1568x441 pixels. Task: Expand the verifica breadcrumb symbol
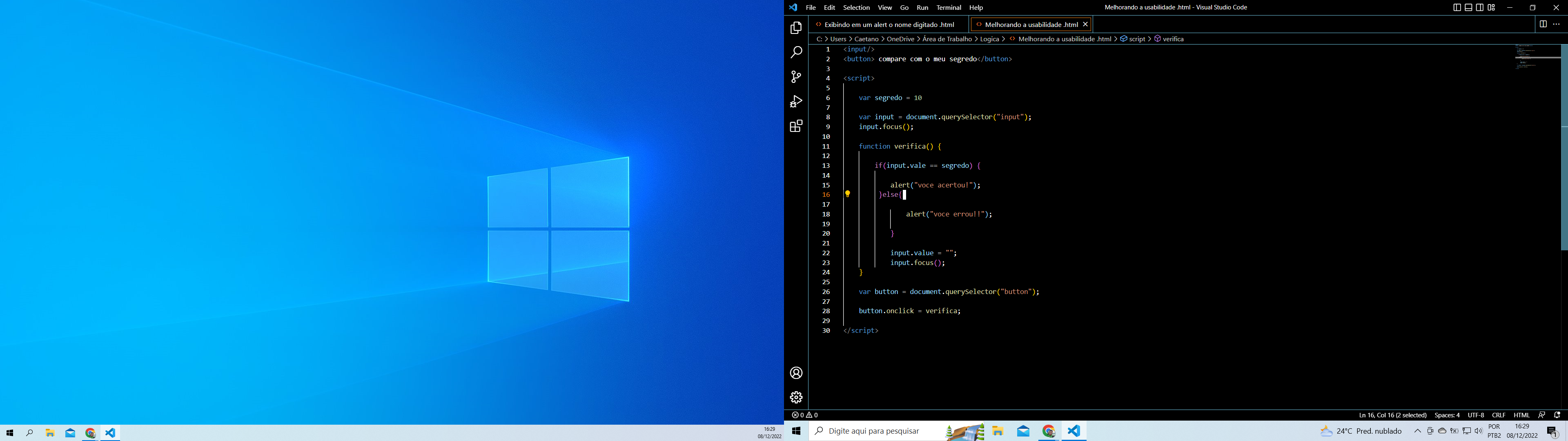[1169, 39]
